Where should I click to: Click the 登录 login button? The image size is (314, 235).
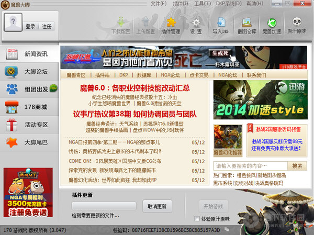[x=30, y=26]
